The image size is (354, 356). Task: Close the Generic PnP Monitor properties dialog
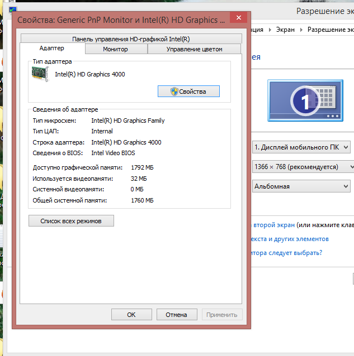(x=238, y=17)
